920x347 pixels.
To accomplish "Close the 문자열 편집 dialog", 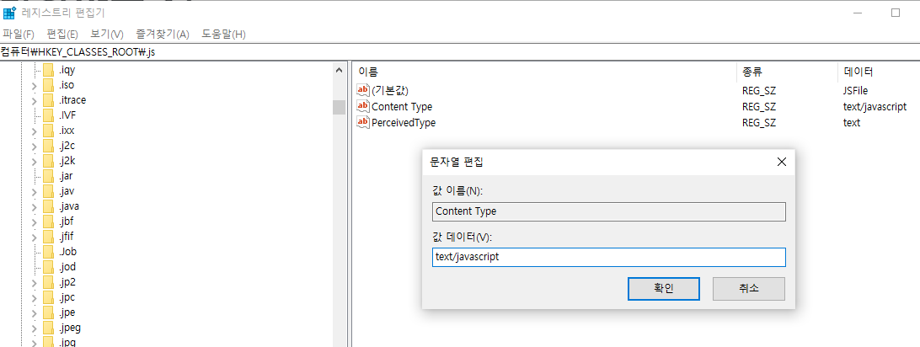I will pos(781,163).
